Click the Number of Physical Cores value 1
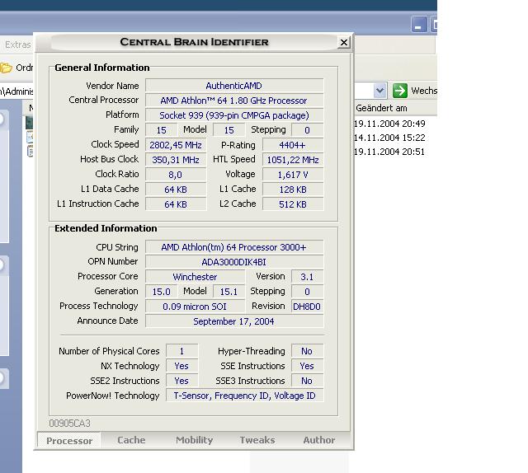Screen dimensions: 528x473 (181, 351)
